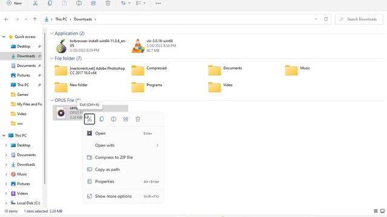The image size is (387, 217).
Task: Select the Adobe Photoshop CC 2017 folder
Action: tap(90, 71)
